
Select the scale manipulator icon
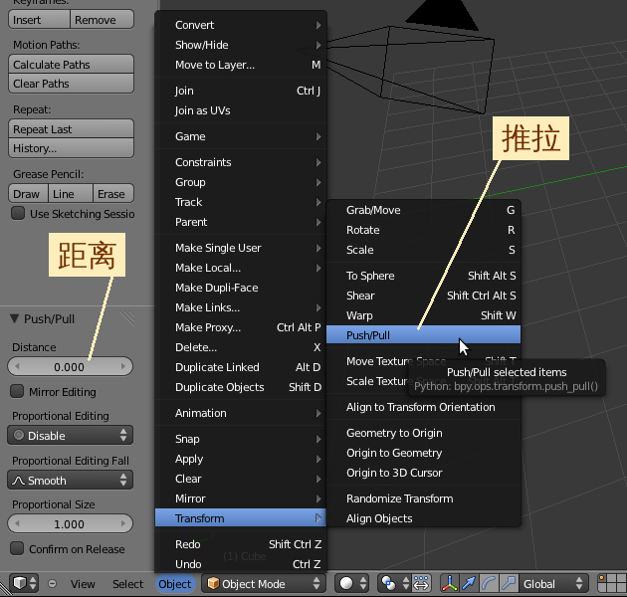[509, 584]
